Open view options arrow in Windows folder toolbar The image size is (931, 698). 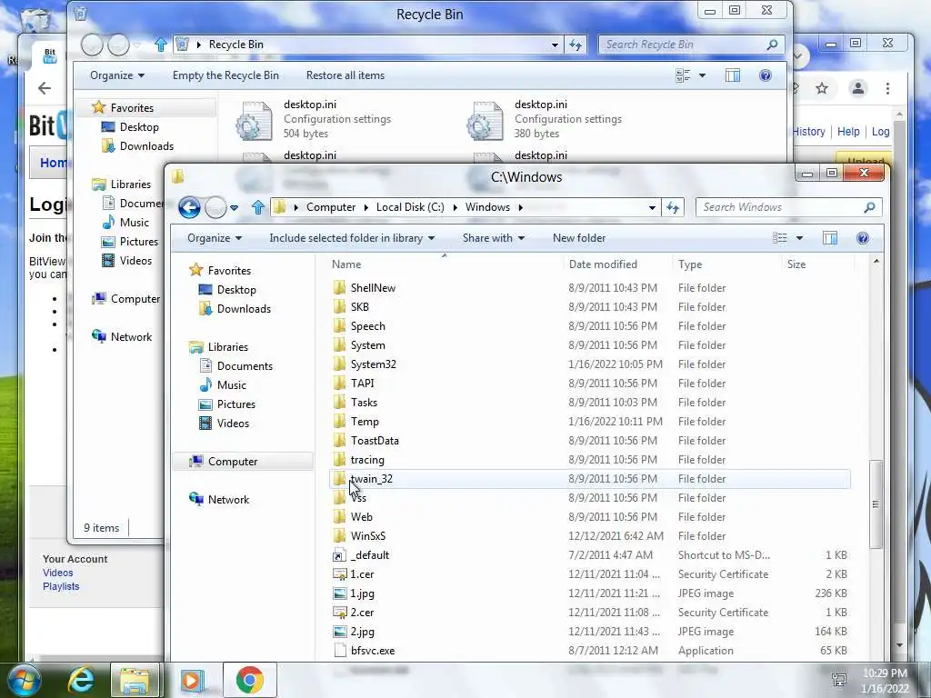pos(800,238)
